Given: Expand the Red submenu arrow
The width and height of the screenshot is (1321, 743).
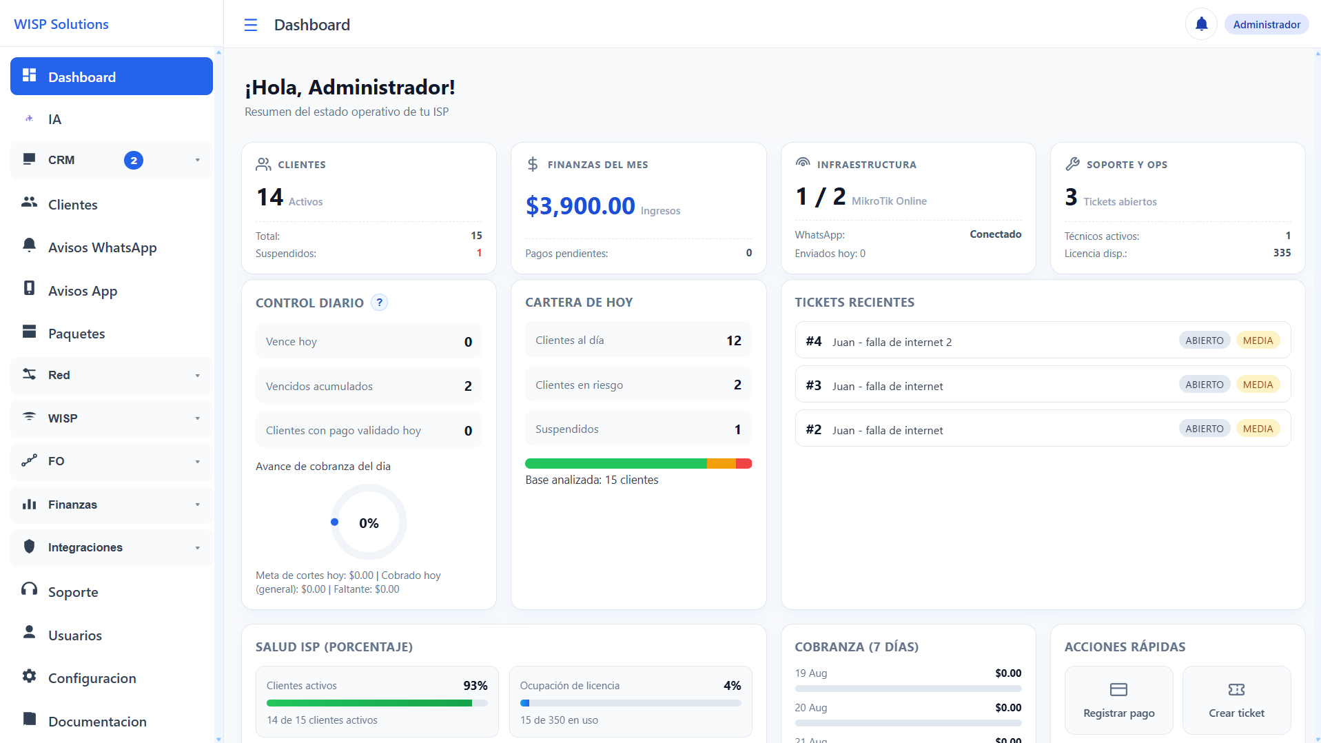Looking at the screenshot, I should [x=197, y=376].
